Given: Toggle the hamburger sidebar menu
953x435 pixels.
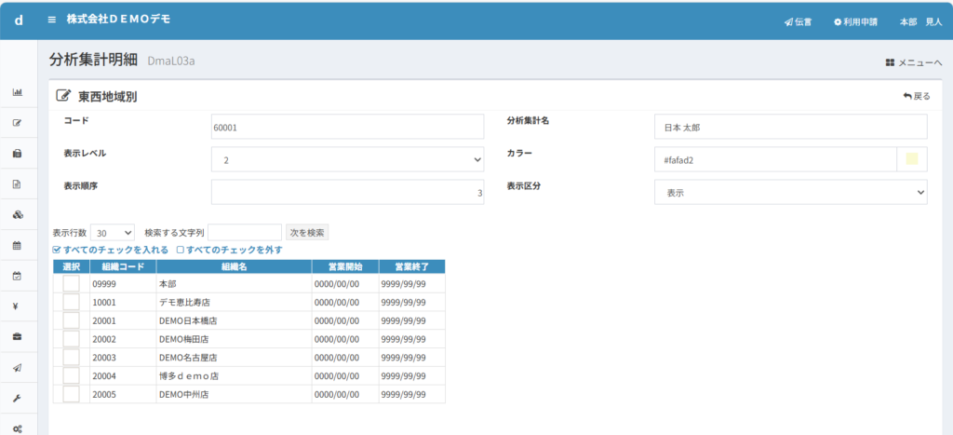Looking at the screenshot, I should (x=52, y=20).
